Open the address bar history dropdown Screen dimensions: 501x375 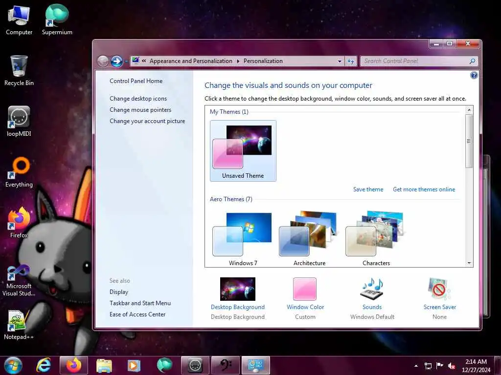click(x=340, y=61)
